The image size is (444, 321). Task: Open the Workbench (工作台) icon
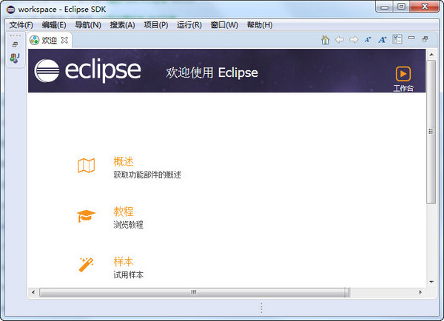coord(403,74)
